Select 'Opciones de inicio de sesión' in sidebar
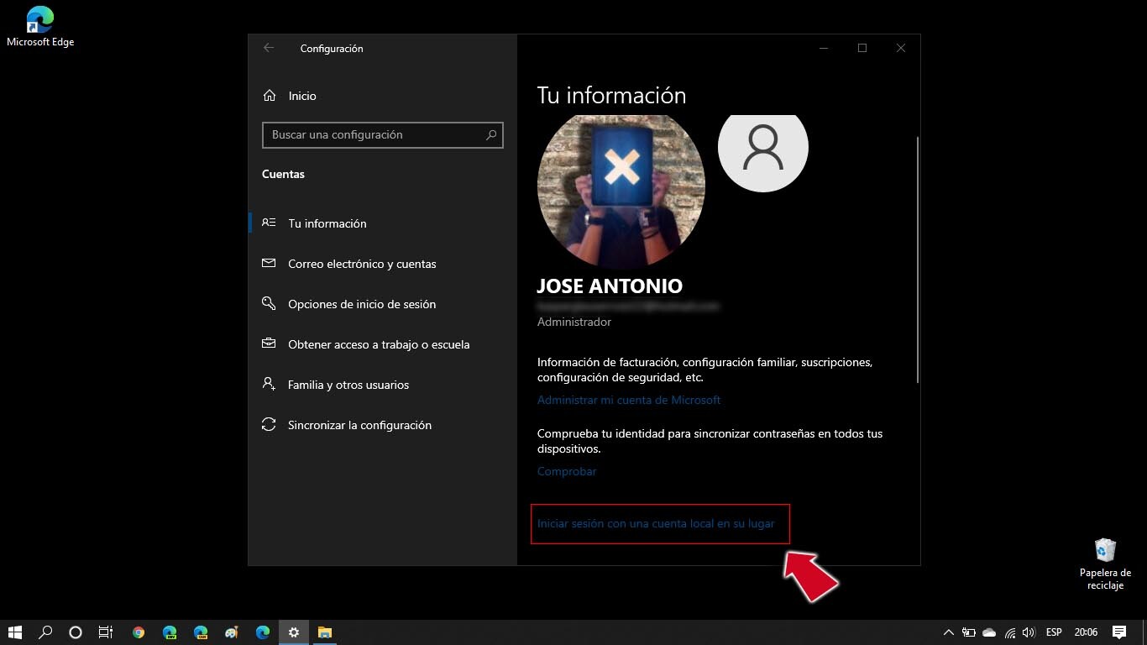Image resolution: width=1147 pixels, height=645 pixels. (x=361, y=304)
